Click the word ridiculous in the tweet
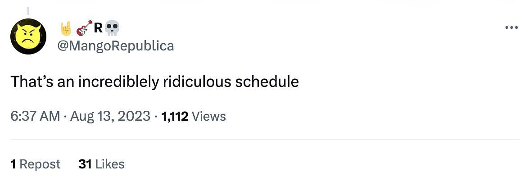 197,82
